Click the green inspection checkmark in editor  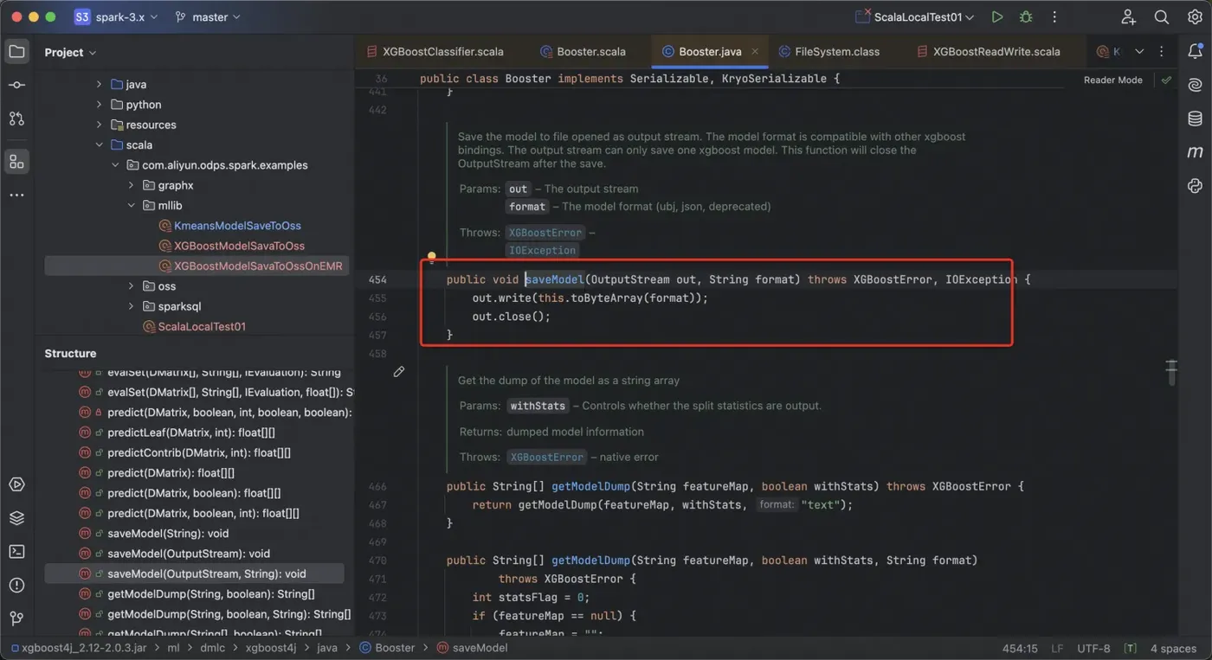1166,80
